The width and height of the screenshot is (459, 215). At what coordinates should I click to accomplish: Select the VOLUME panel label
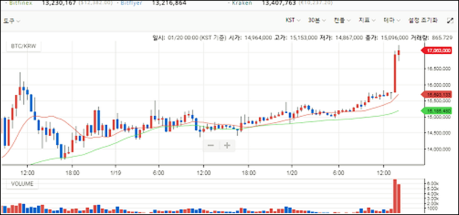click(22, 184)
